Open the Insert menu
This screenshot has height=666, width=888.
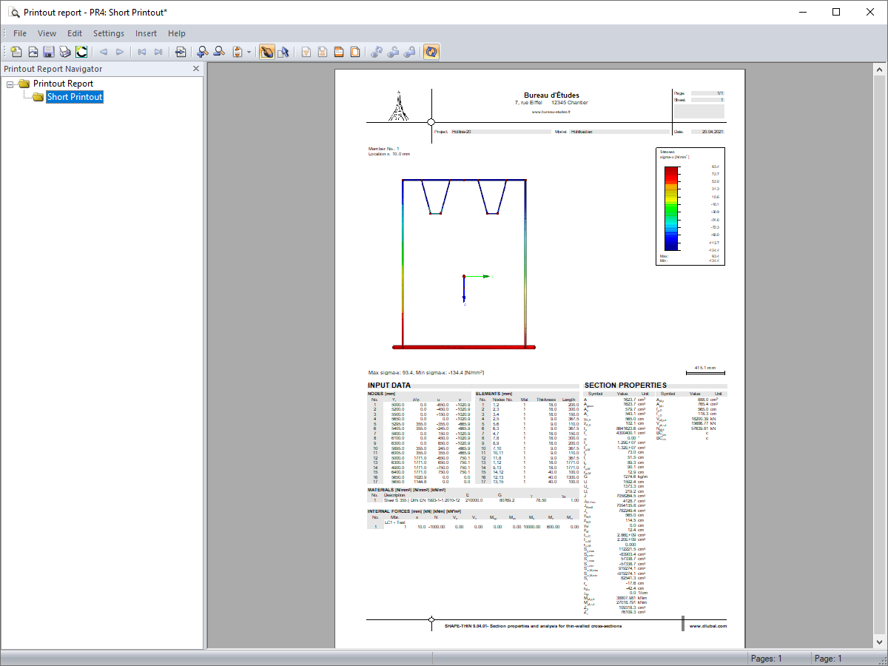146,33
